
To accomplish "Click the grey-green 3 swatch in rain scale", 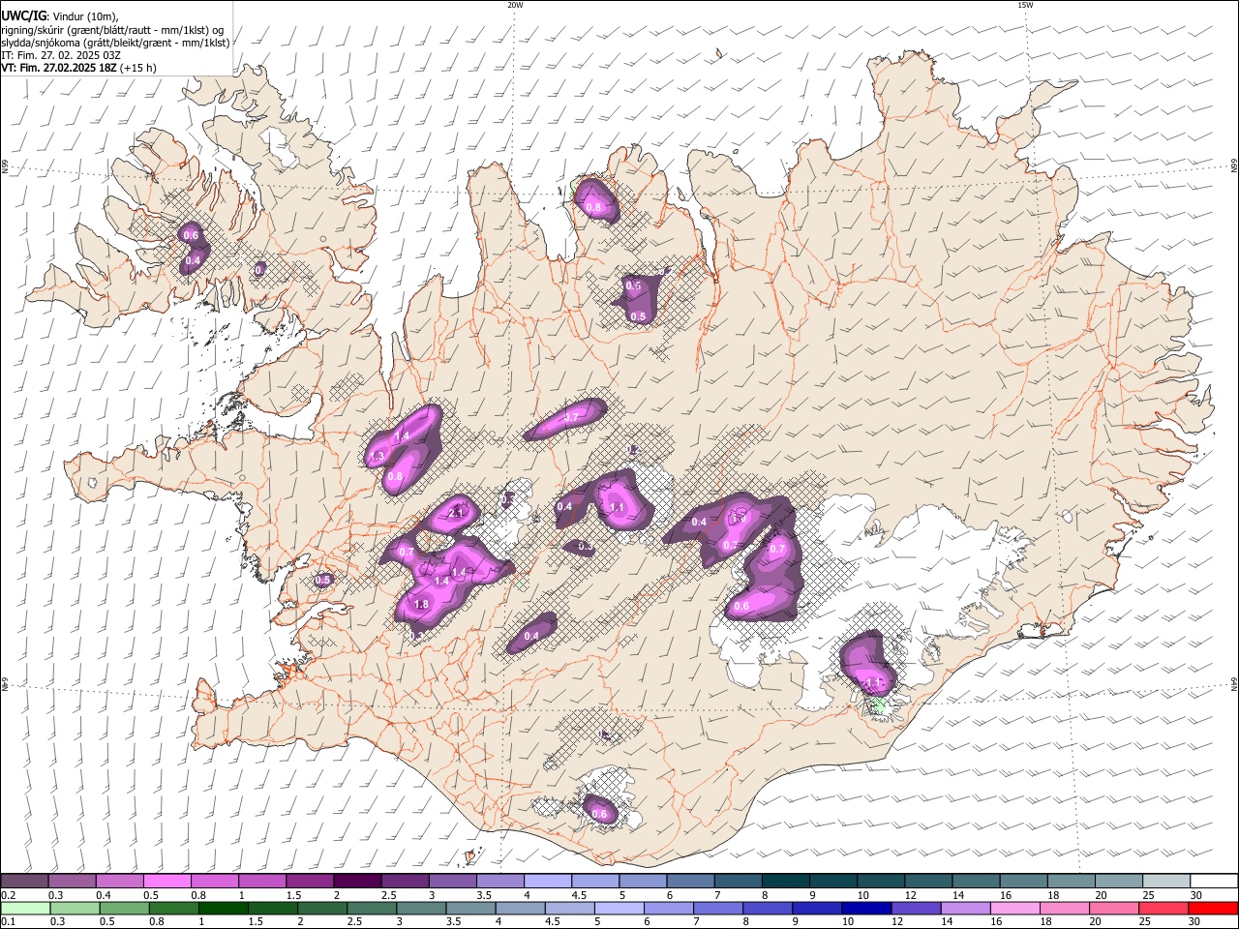I will pyautogui.click(x=421, y=908).
